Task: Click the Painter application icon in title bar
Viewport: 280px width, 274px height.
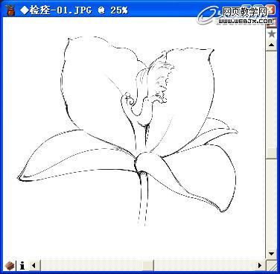Action: (10, 10)
